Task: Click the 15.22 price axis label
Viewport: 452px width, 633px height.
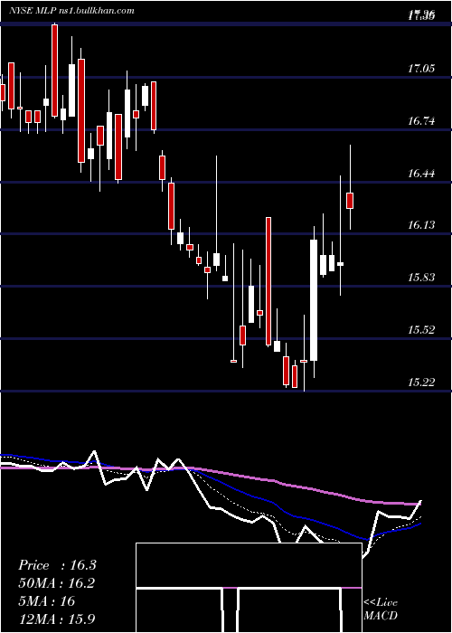Action: coord(421,382)
